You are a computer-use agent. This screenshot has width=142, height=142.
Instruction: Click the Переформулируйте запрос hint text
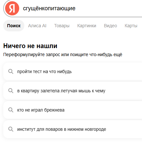coord(63,54)
